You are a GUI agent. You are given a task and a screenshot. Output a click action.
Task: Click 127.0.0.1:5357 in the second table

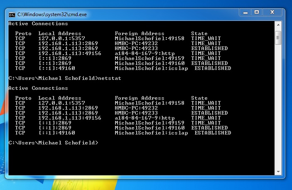(61, 103)
